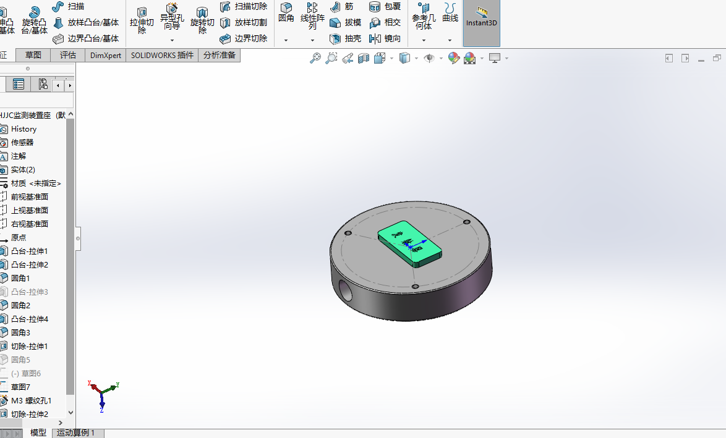Click Zoom to Fit magnifier icon
Image resolution: width=726 pixels, height=438 pixels.
315,58
